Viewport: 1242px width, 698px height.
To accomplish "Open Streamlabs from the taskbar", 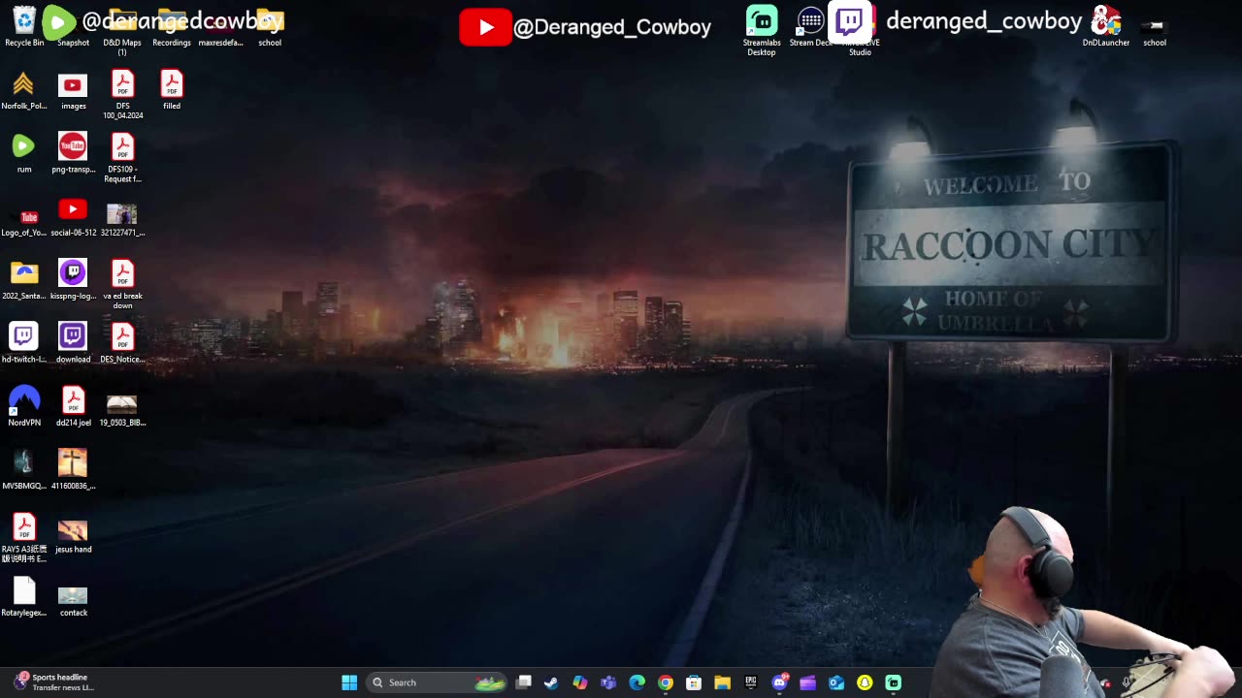I will pyautogui.click(x=893, y=682).
